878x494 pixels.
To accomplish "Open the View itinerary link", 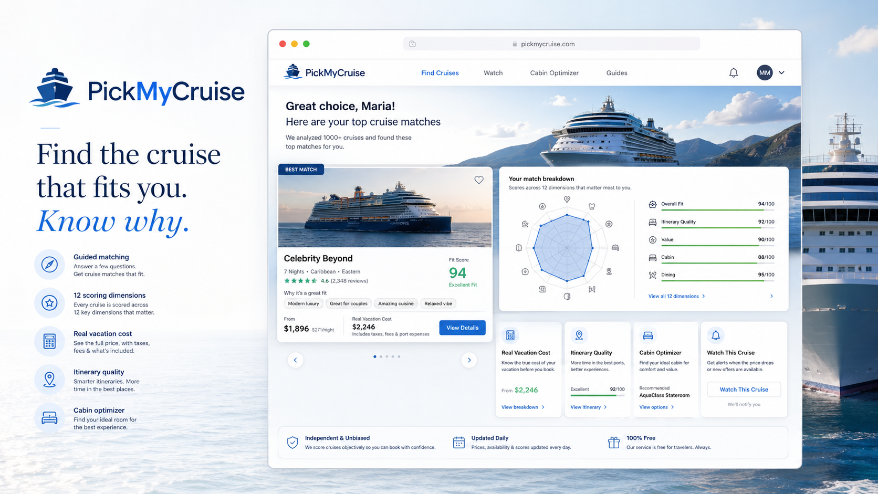I will (589, 407).
